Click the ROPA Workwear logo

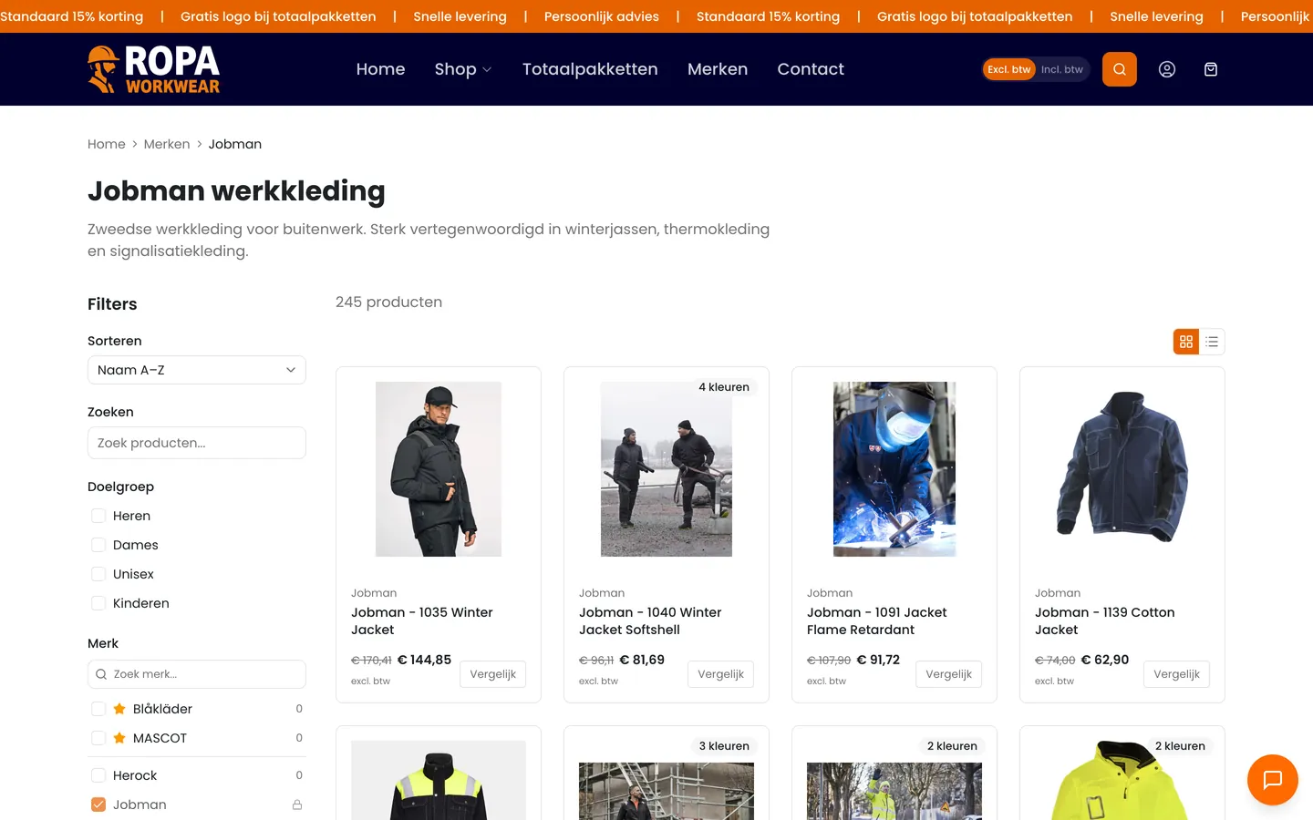pos(153,69)
